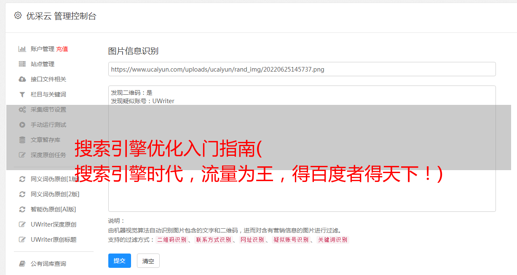This screenshot has height=275, width=517.
Task: Click the 说明： label
Action: tap(117, 221)
